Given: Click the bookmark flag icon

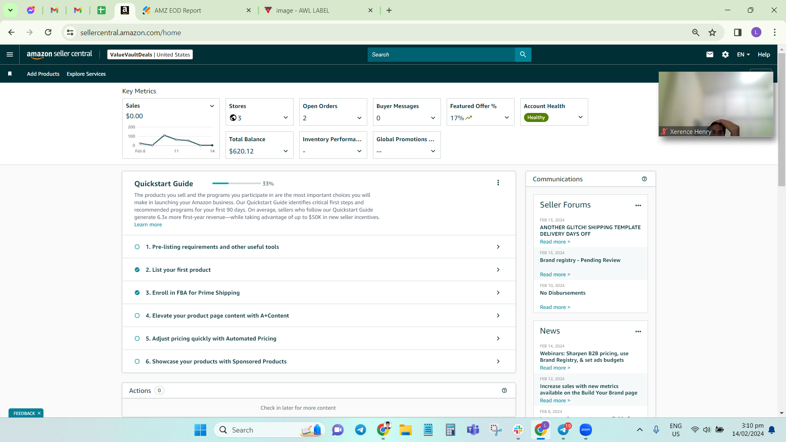Looking at the screenshot, I should [x=10, y=74].
